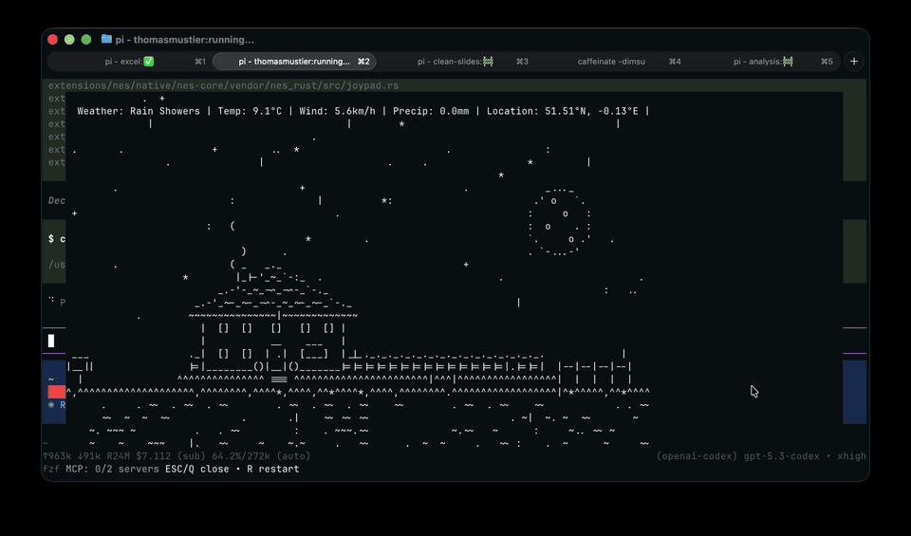This screenshot has height=536, width=911.
Task: Click the '$7.112 (sub)' cost status
Action: tap(171, 456)
